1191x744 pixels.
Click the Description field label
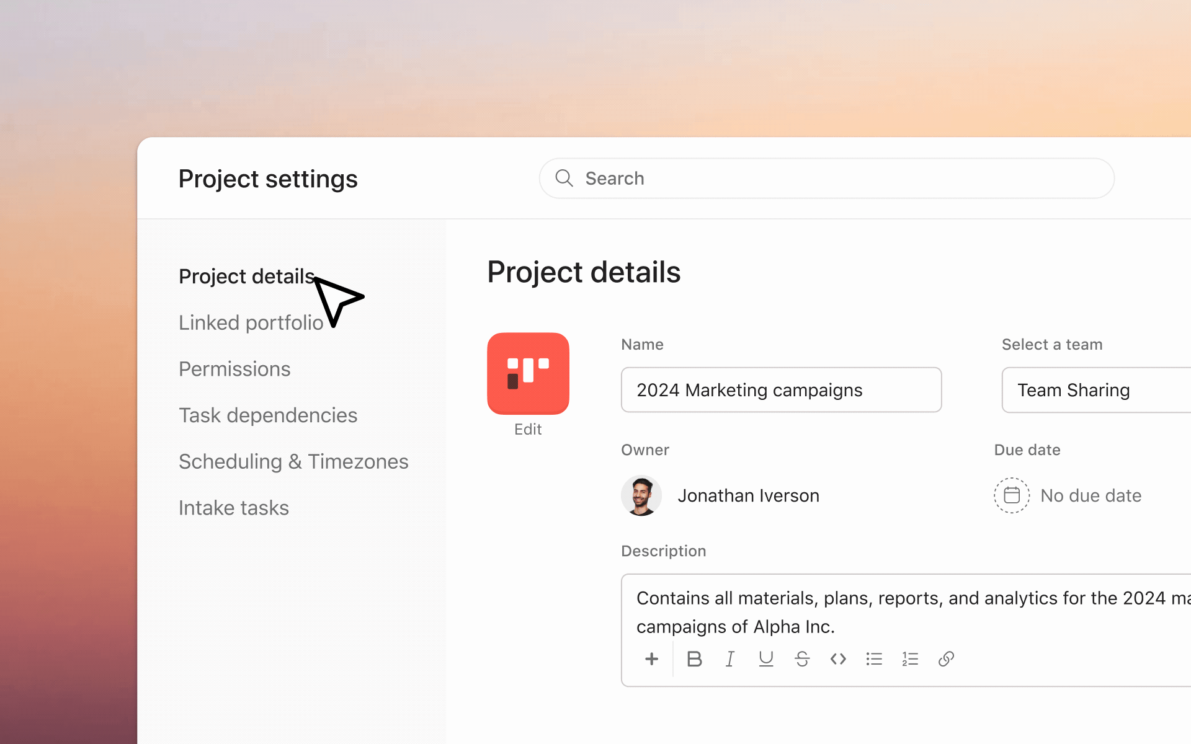(664, 551)
